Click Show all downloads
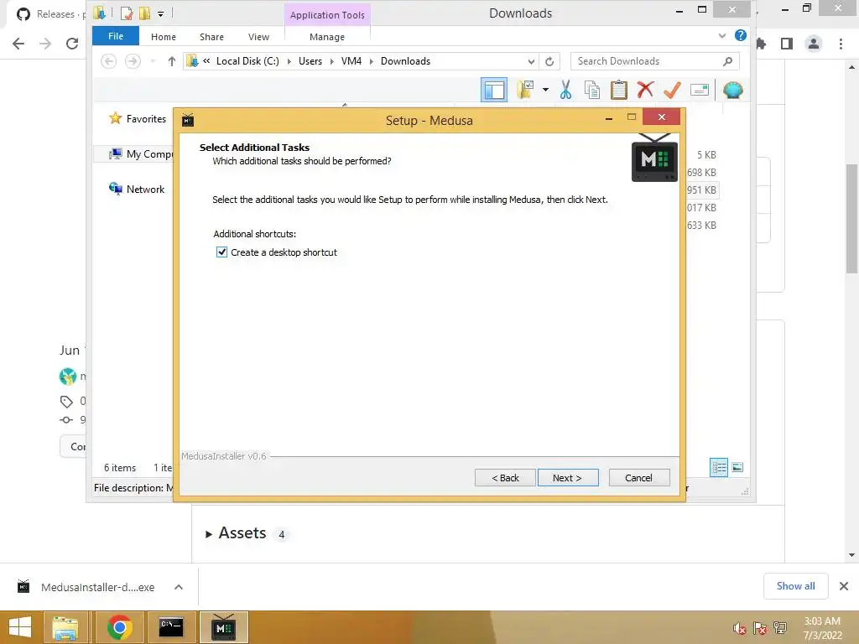 click(x=795, y=586)
